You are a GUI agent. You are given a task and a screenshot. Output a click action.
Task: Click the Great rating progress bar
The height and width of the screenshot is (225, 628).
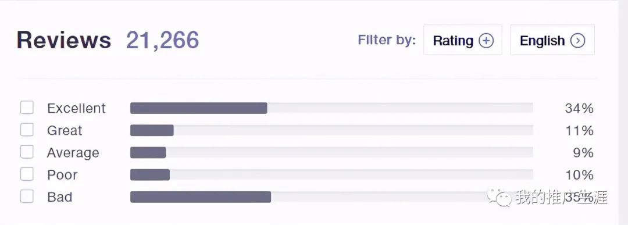(x=331, y=130)
